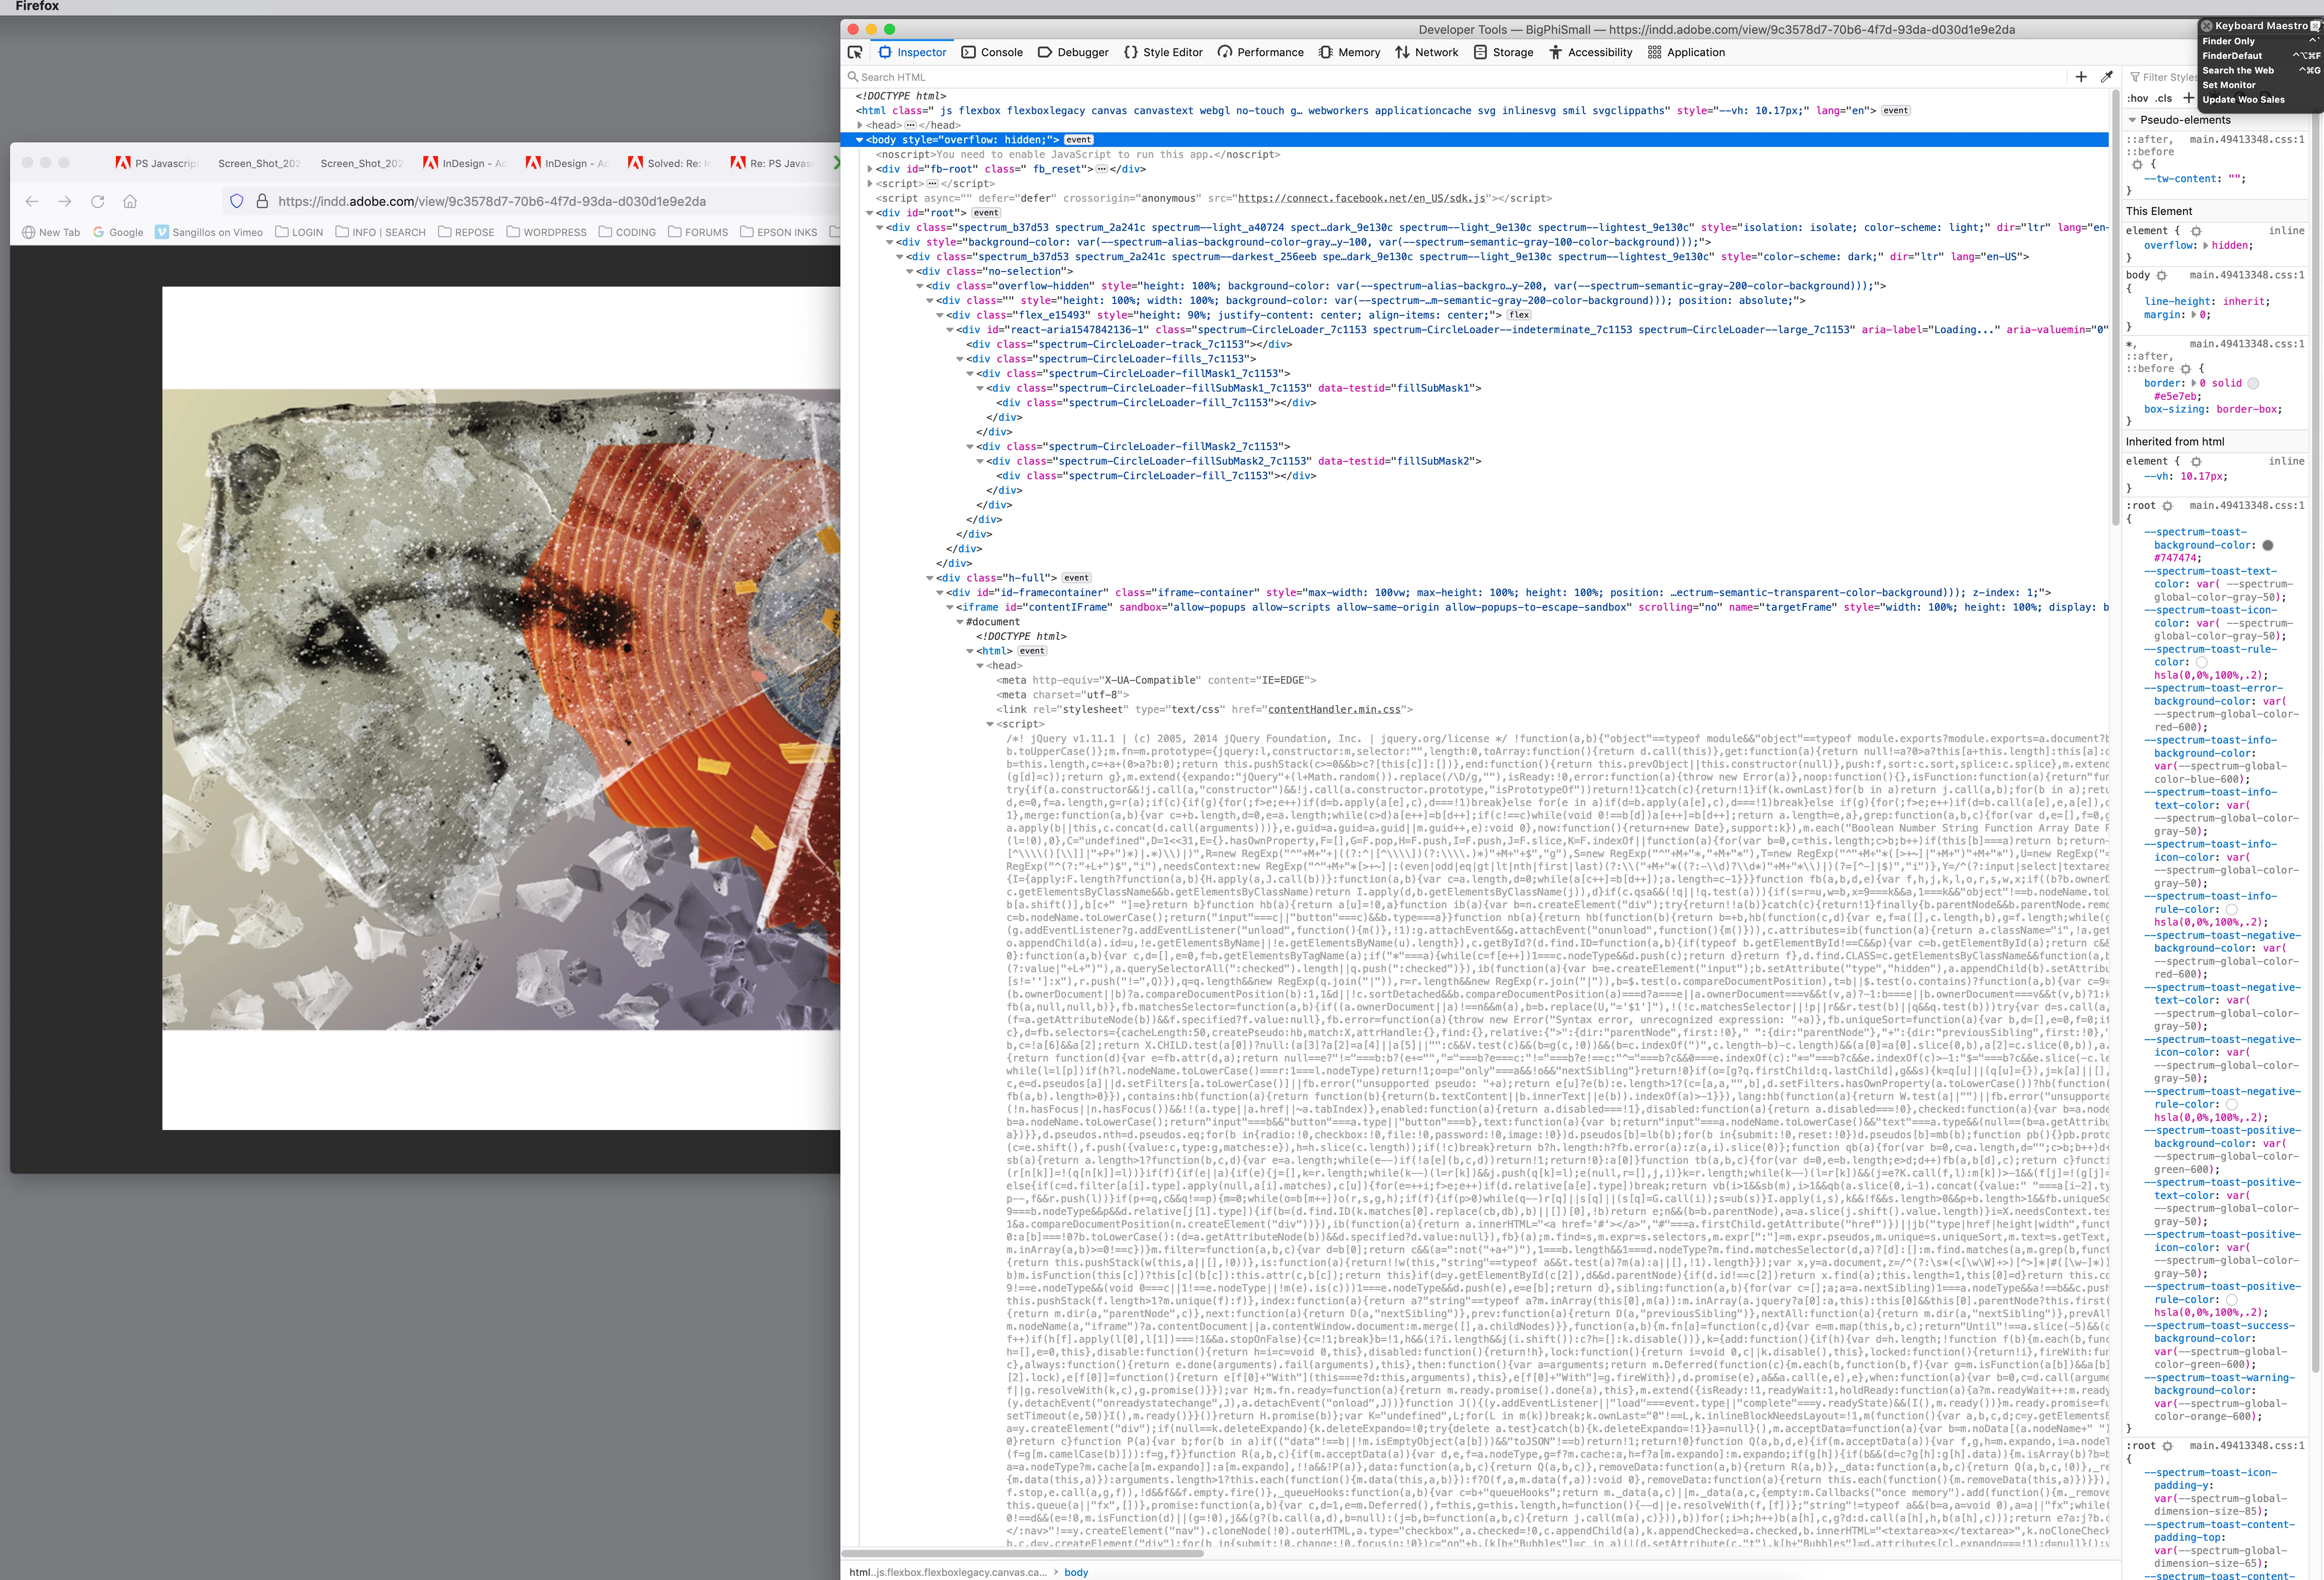Activate the element picker tool
The image size is (2324, 1580).
pyautogui.click(x=854, y=52)
